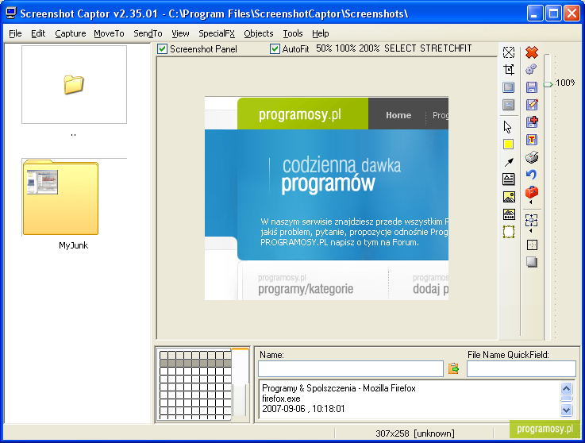Click the red X delete icon

tap(532, 52)
